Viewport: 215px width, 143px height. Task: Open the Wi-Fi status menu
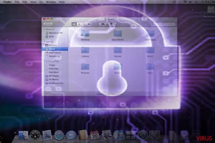185,2
